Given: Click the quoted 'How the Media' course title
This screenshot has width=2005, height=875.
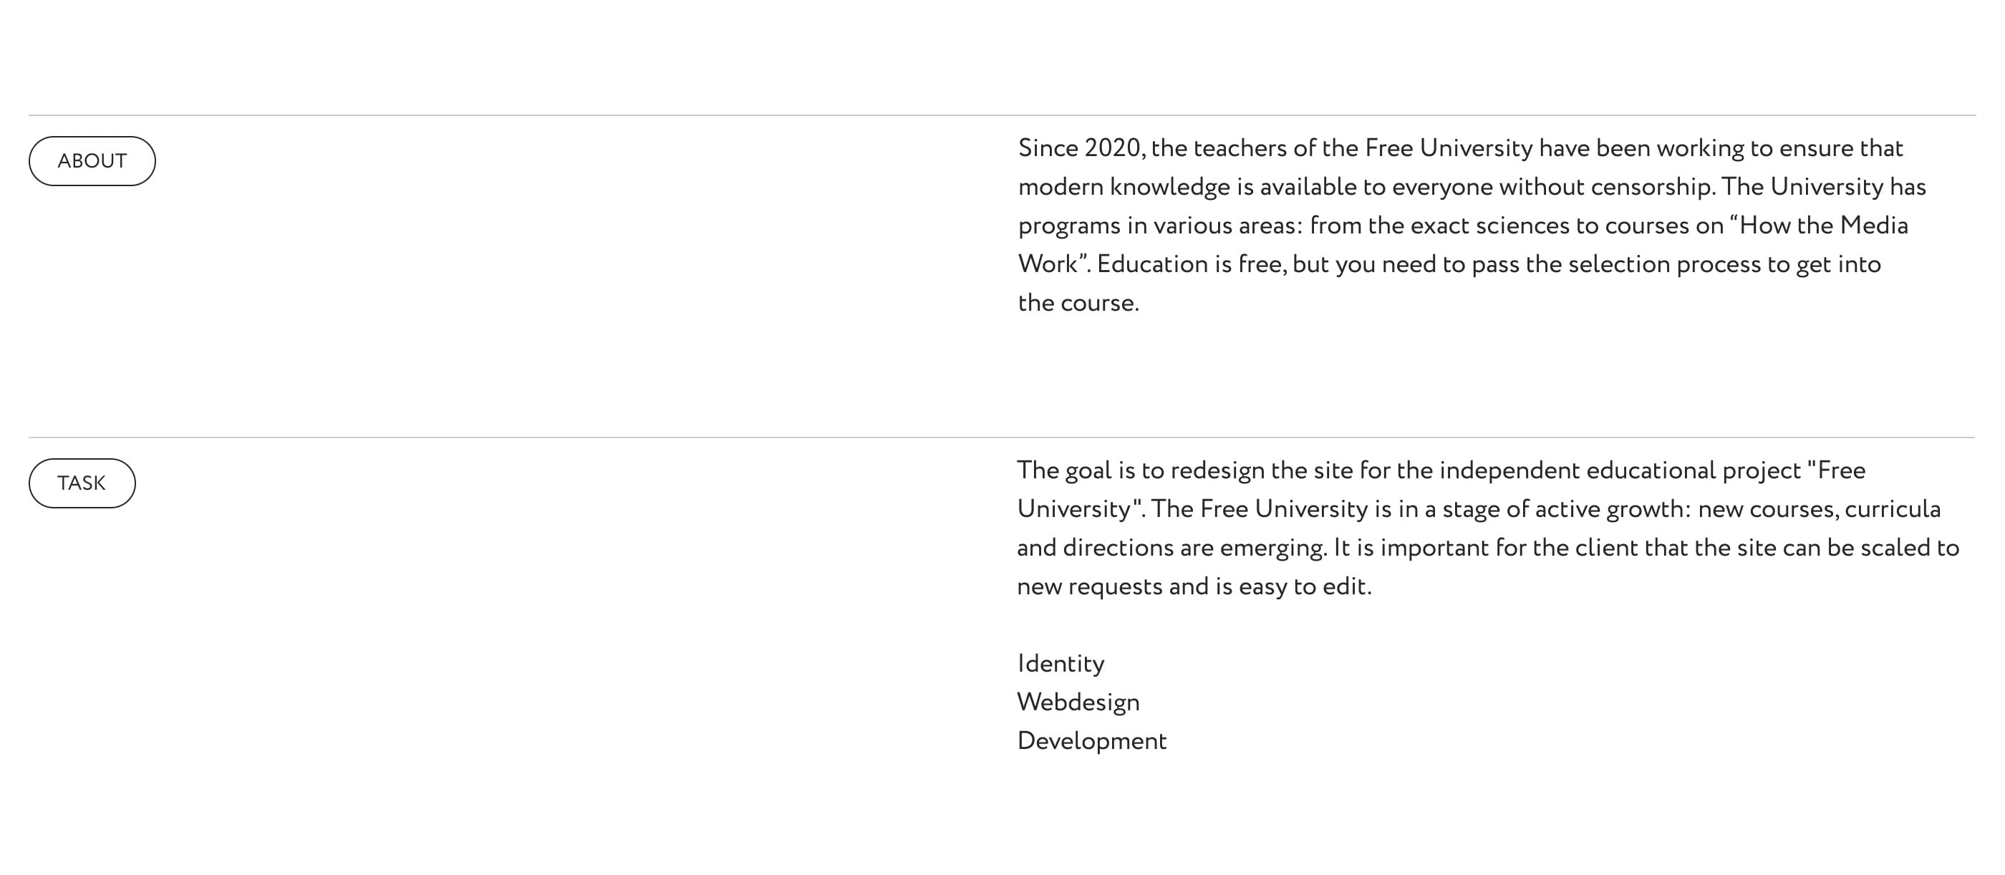Looking at the screenshot, I should tap(1819, 225).
